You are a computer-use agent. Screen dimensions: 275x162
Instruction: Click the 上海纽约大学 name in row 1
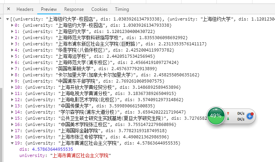point(71,31)
